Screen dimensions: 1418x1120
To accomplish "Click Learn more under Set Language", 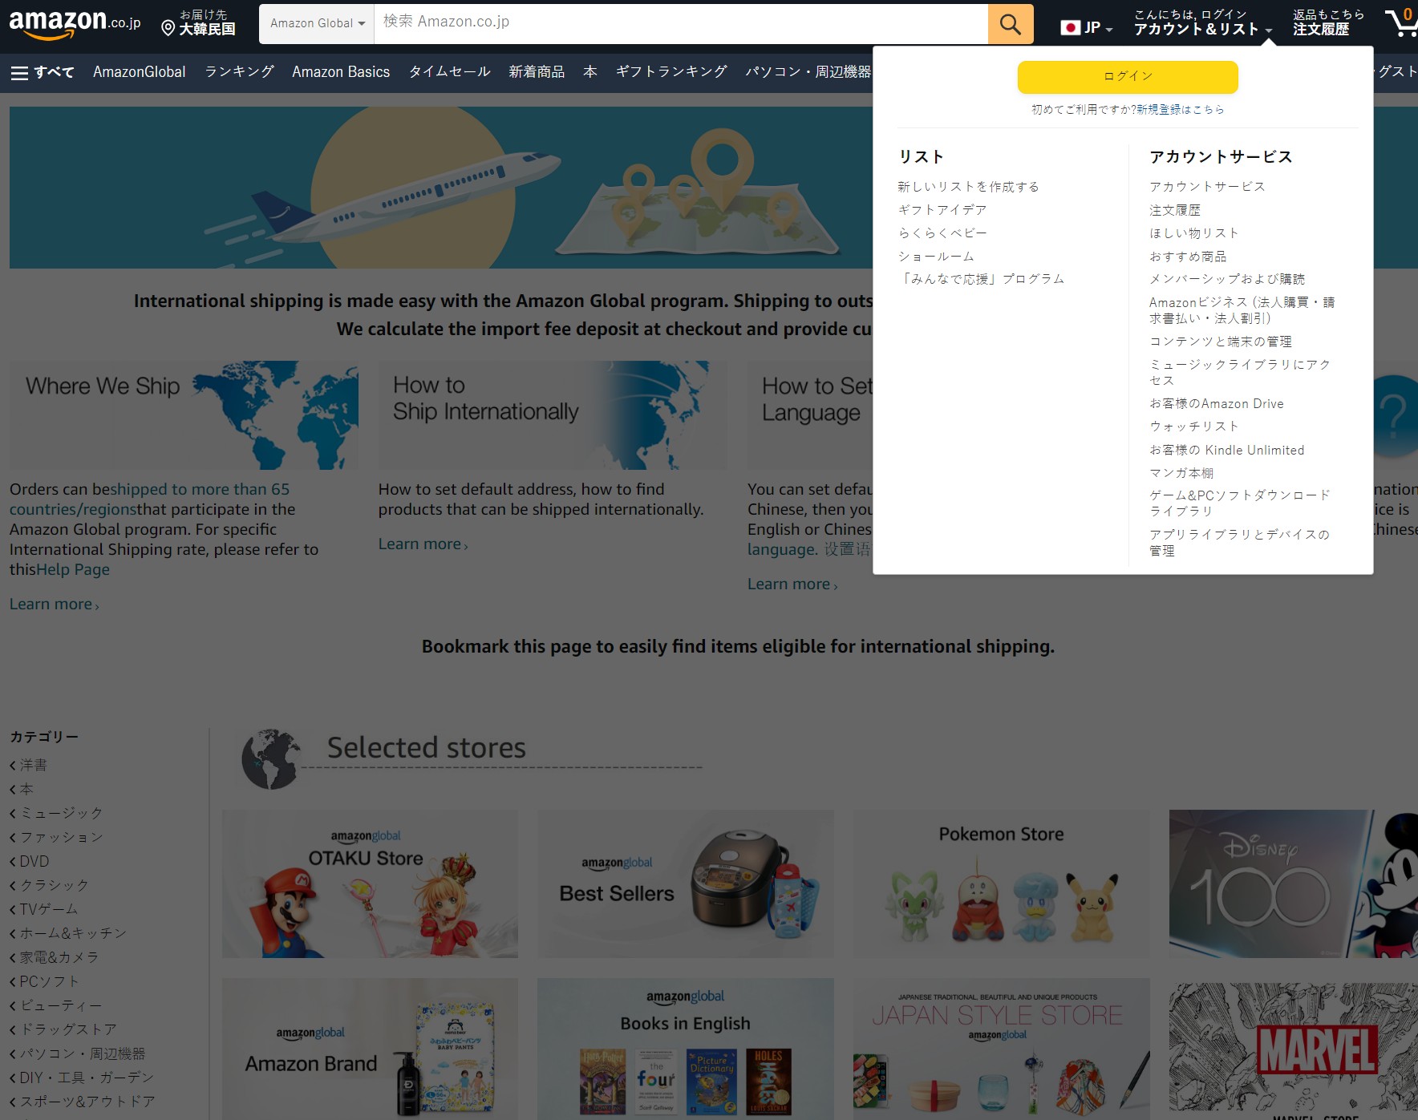I will click(x=792, y=584).
